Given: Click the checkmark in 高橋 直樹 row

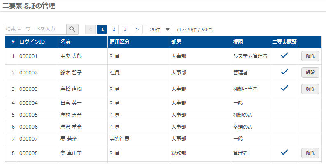Looking at the screenshot, I should [284, 88].
